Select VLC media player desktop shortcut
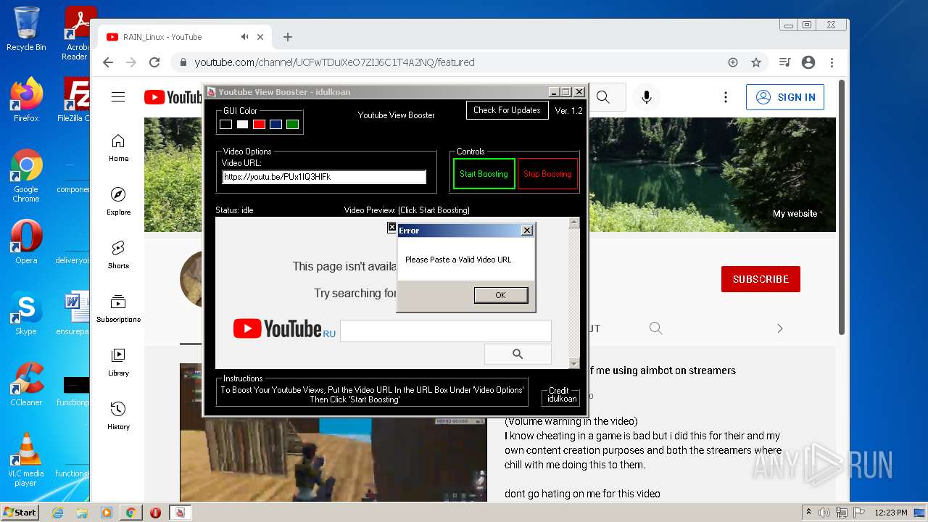The width and height of the screenshot is (928, 522). point(26,460)
